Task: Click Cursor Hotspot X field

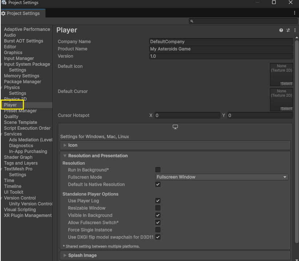Action: 187,115
